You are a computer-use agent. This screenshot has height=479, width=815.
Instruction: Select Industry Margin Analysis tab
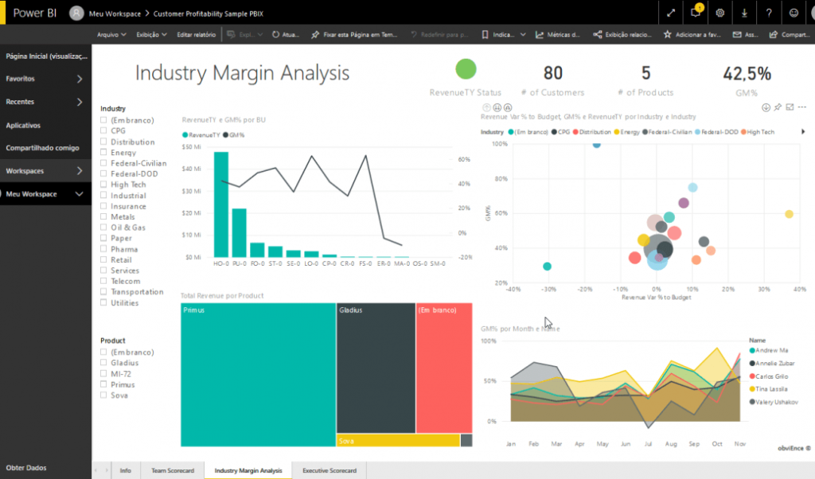(x=248, y=470)
